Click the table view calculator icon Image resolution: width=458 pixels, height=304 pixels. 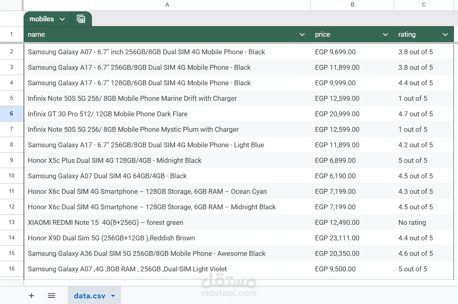tap(81, 19)
